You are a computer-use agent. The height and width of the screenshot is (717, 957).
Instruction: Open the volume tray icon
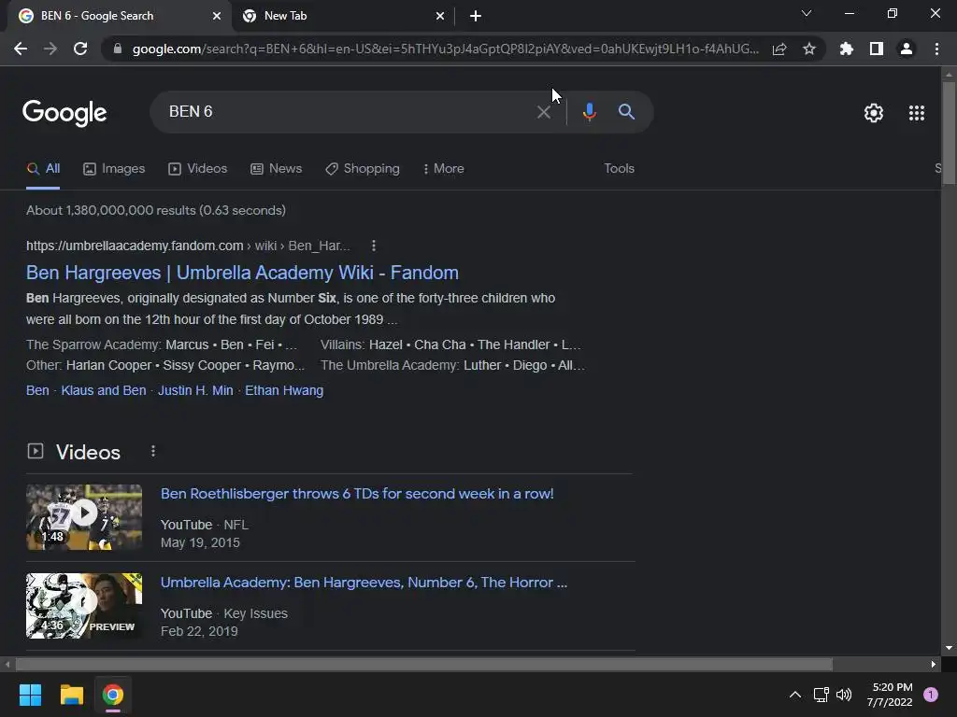pos(844,695)
